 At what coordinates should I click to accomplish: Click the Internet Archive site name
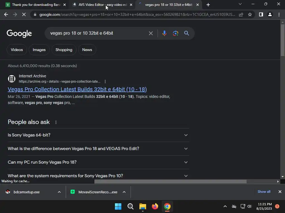[33, 76]
